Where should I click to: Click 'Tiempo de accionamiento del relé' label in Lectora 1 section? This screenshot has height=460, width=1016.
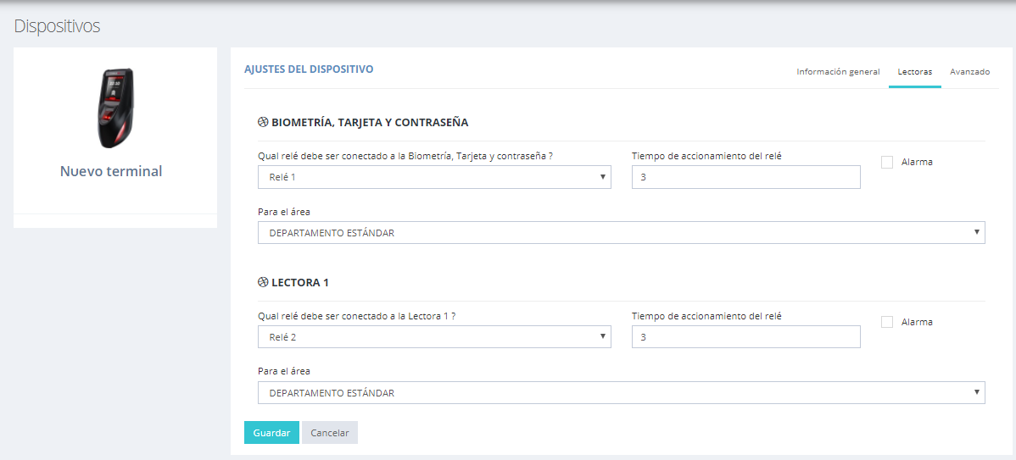point(707,316)
